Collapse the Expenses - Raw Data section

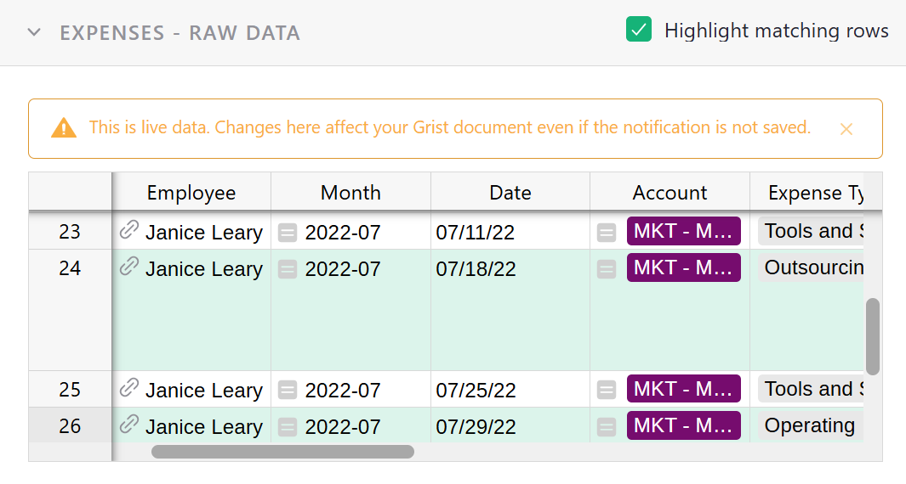click(x=34, y=33)
